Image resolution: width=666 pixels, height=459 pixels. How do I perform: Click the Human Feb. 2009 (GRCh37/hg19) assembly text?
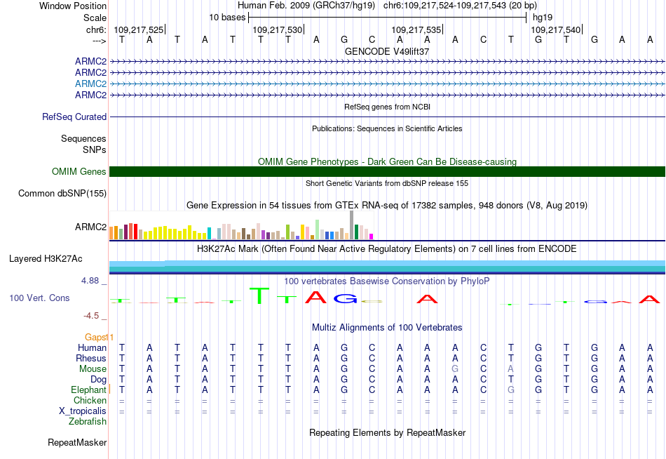click(x=306, y=6)
